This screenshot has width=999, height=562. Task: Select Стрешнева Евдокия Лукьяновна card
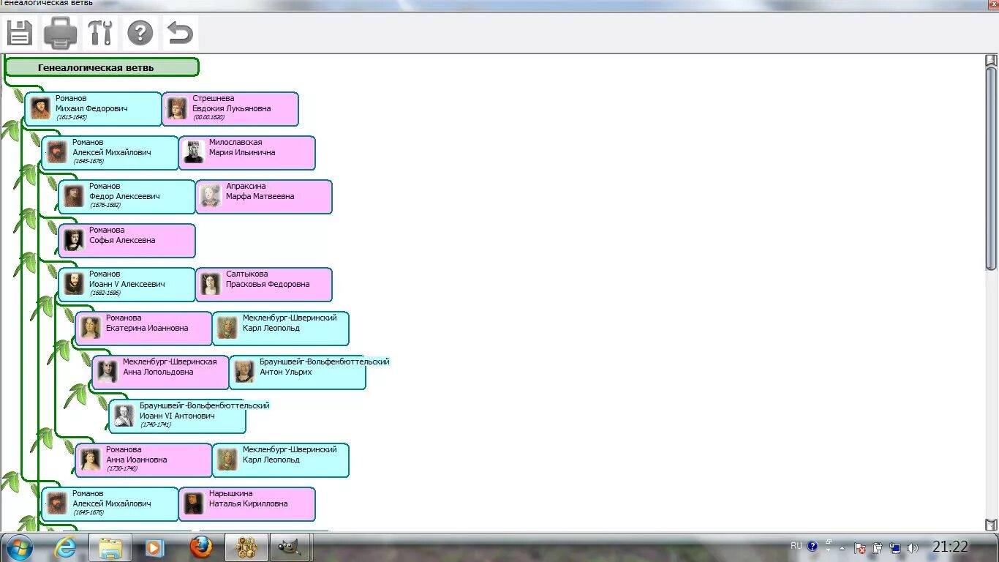[230, 109]
